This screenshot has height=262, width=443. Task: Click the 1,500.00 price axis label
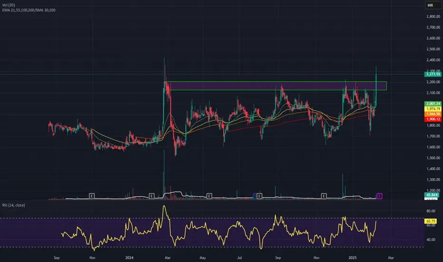[x=433, y=158]
